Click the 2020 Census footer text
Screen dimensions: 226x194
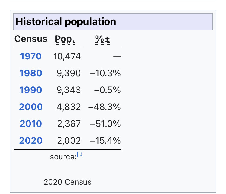tap(67, 182)
